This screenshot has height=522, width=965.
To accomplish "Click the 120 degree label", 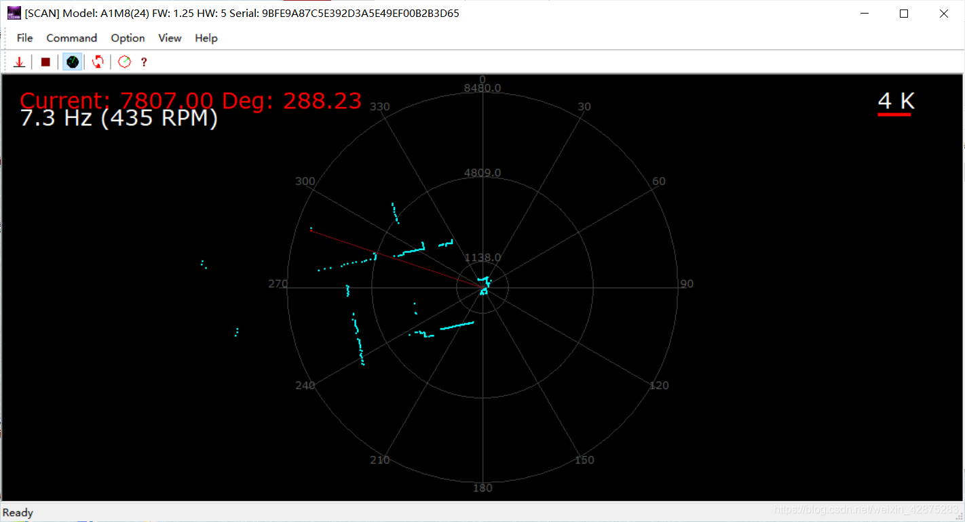I will (x=659, y=386).
